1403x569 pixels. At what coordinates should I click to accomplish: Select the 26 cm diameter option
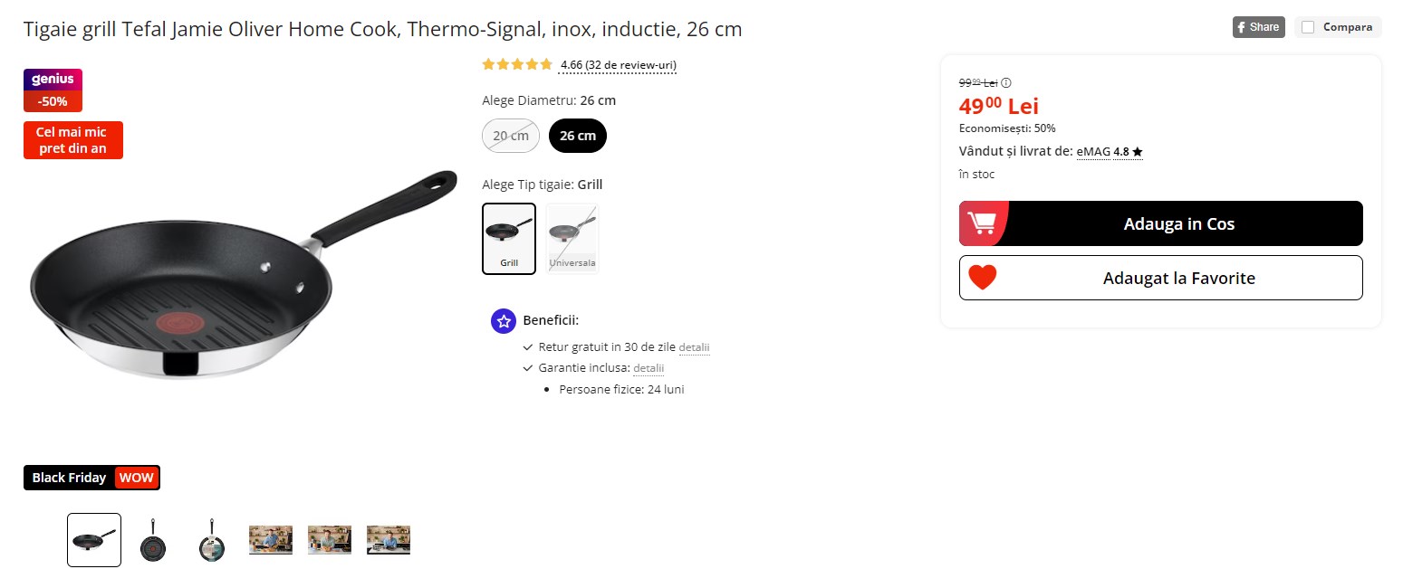click(578, 136)
